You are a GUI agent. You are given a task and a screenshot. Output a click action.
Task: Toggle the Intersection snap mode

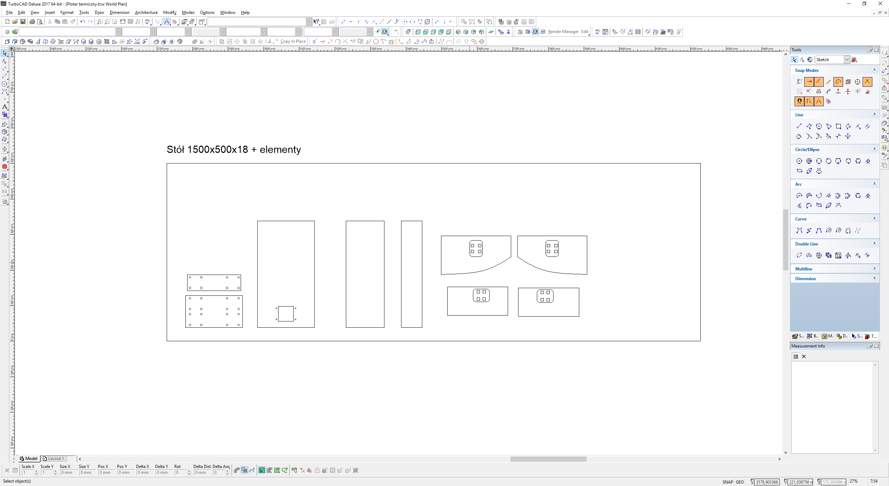point(867,82)
